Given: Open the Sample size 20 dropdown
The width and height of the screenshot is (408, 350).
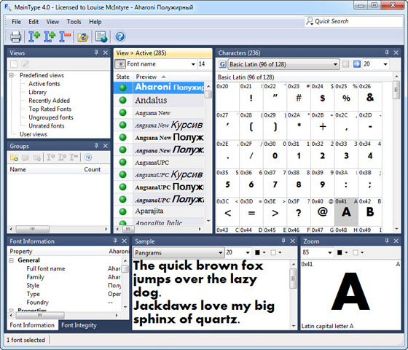Looking at the screenshot, I should (248, 252).
